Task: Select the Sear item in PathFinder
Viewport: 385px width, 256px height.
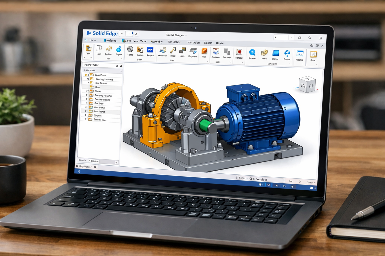Action: click(98, 87)
